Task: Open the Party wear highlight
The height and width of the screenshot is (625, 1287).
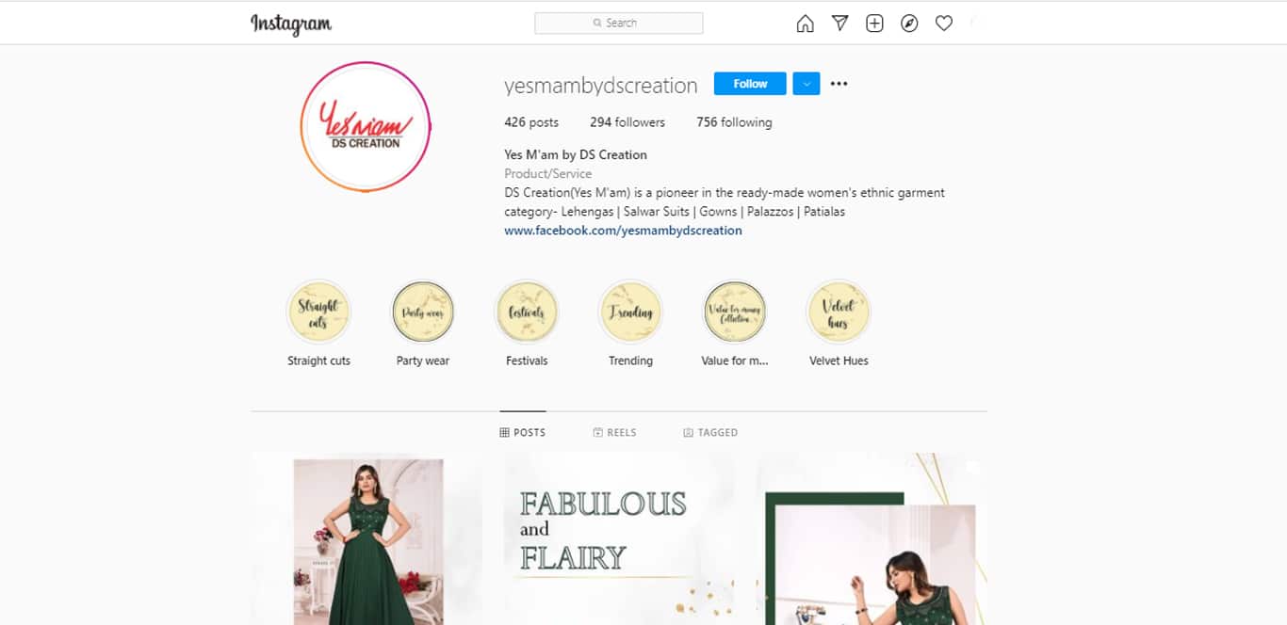Action: pos(423,312)
